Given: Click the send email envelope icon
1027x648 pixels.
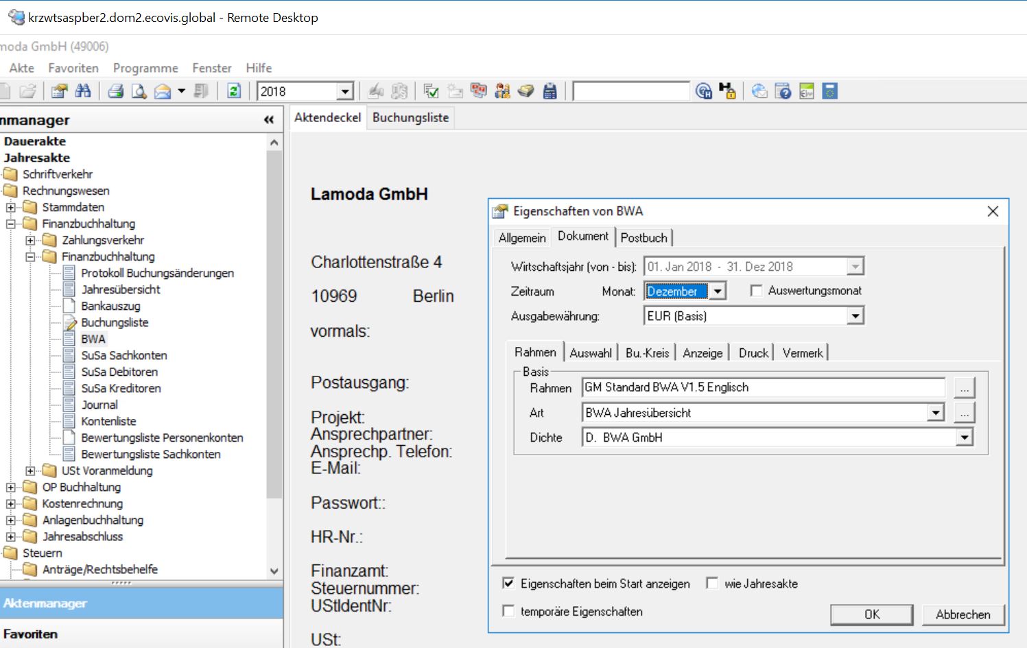Looking at the screenshot, I should [162, 91].
